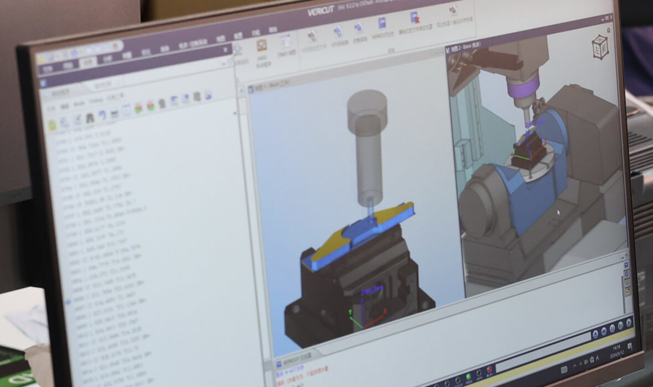
Task: Click the log panel vertical scrollbar
Action: click(624, 295)
